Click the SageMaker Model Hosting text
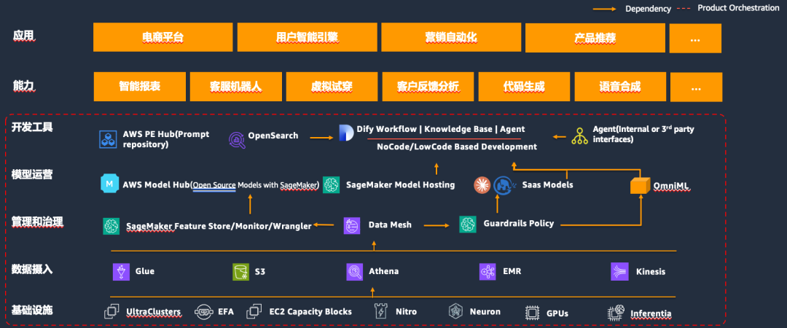The width and height of the screenshot is (787, 328). [x=401, y=185]
